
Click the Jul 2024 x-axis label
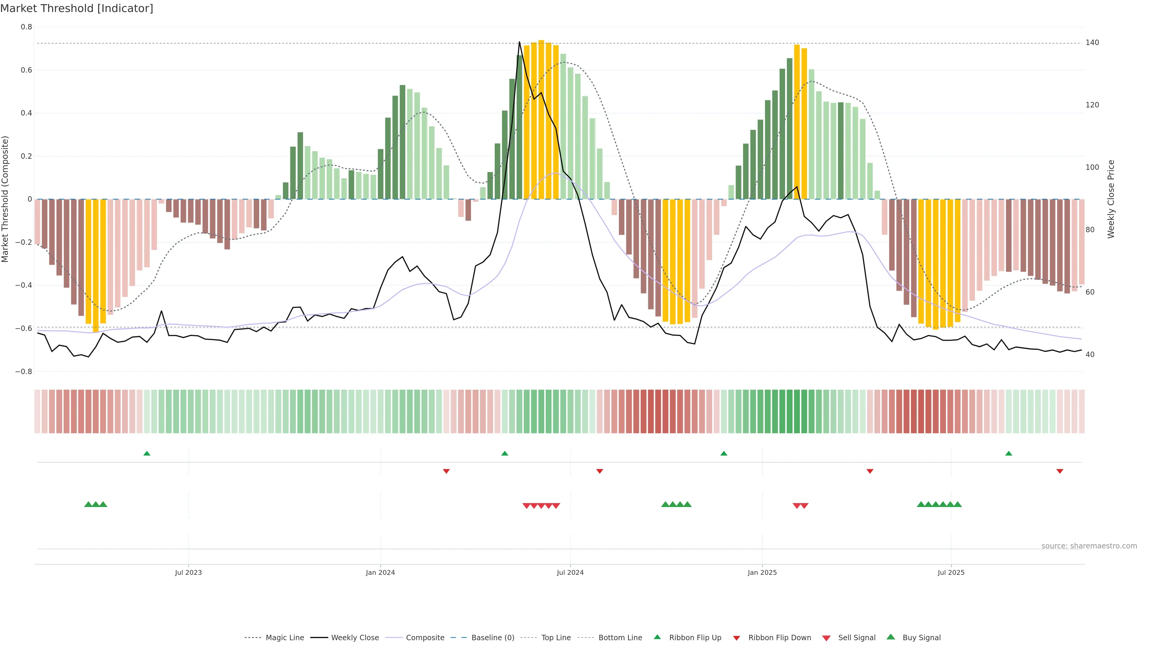[570, 572]
